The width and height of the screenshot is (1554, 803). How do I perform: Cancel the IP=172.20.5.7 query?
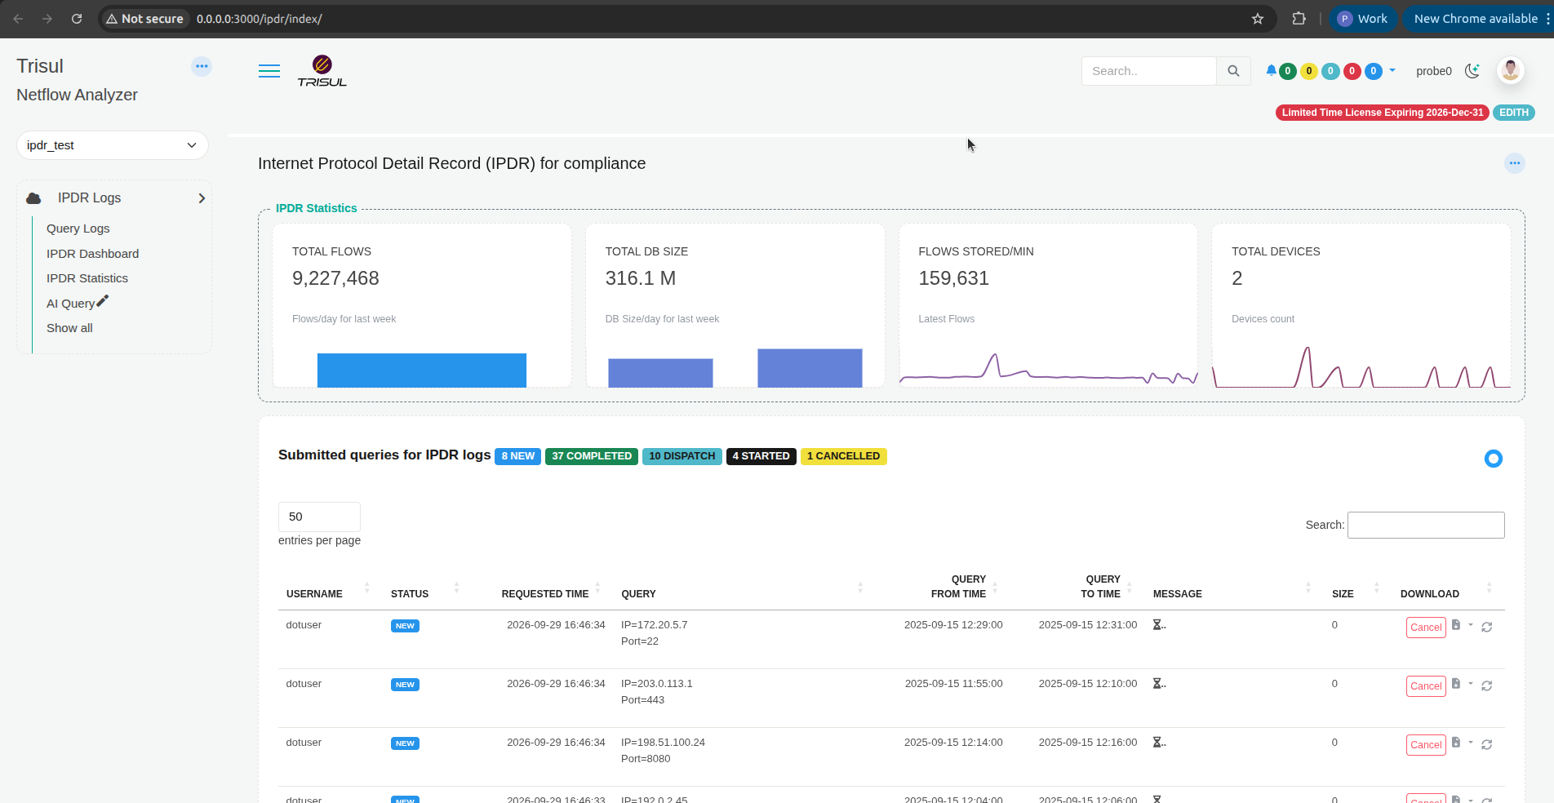coord(1426,628)
